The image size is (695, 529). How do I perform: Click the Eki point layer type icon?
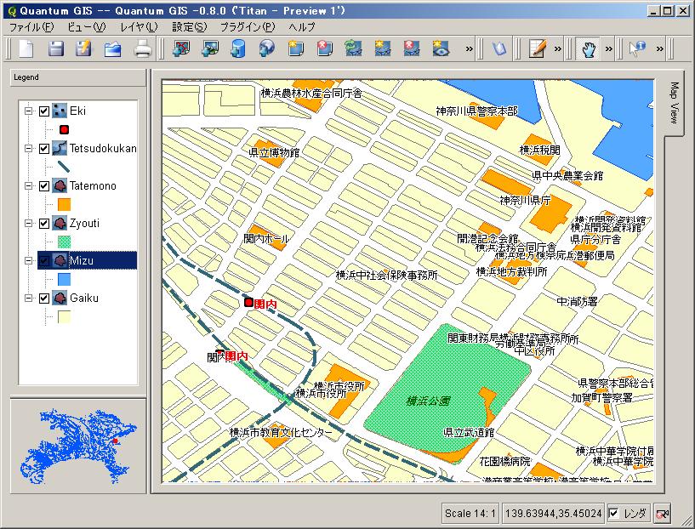click(60, 111)
